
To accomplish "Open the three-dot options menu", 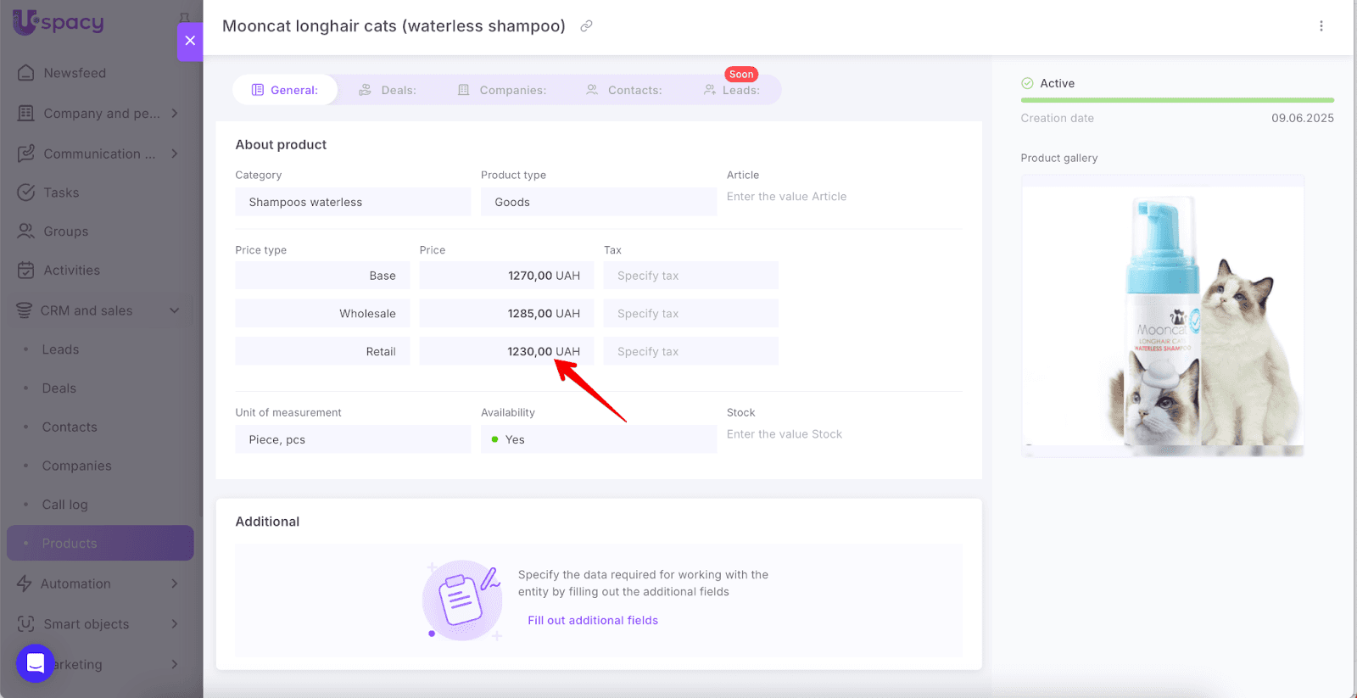I will point(1321,26).
